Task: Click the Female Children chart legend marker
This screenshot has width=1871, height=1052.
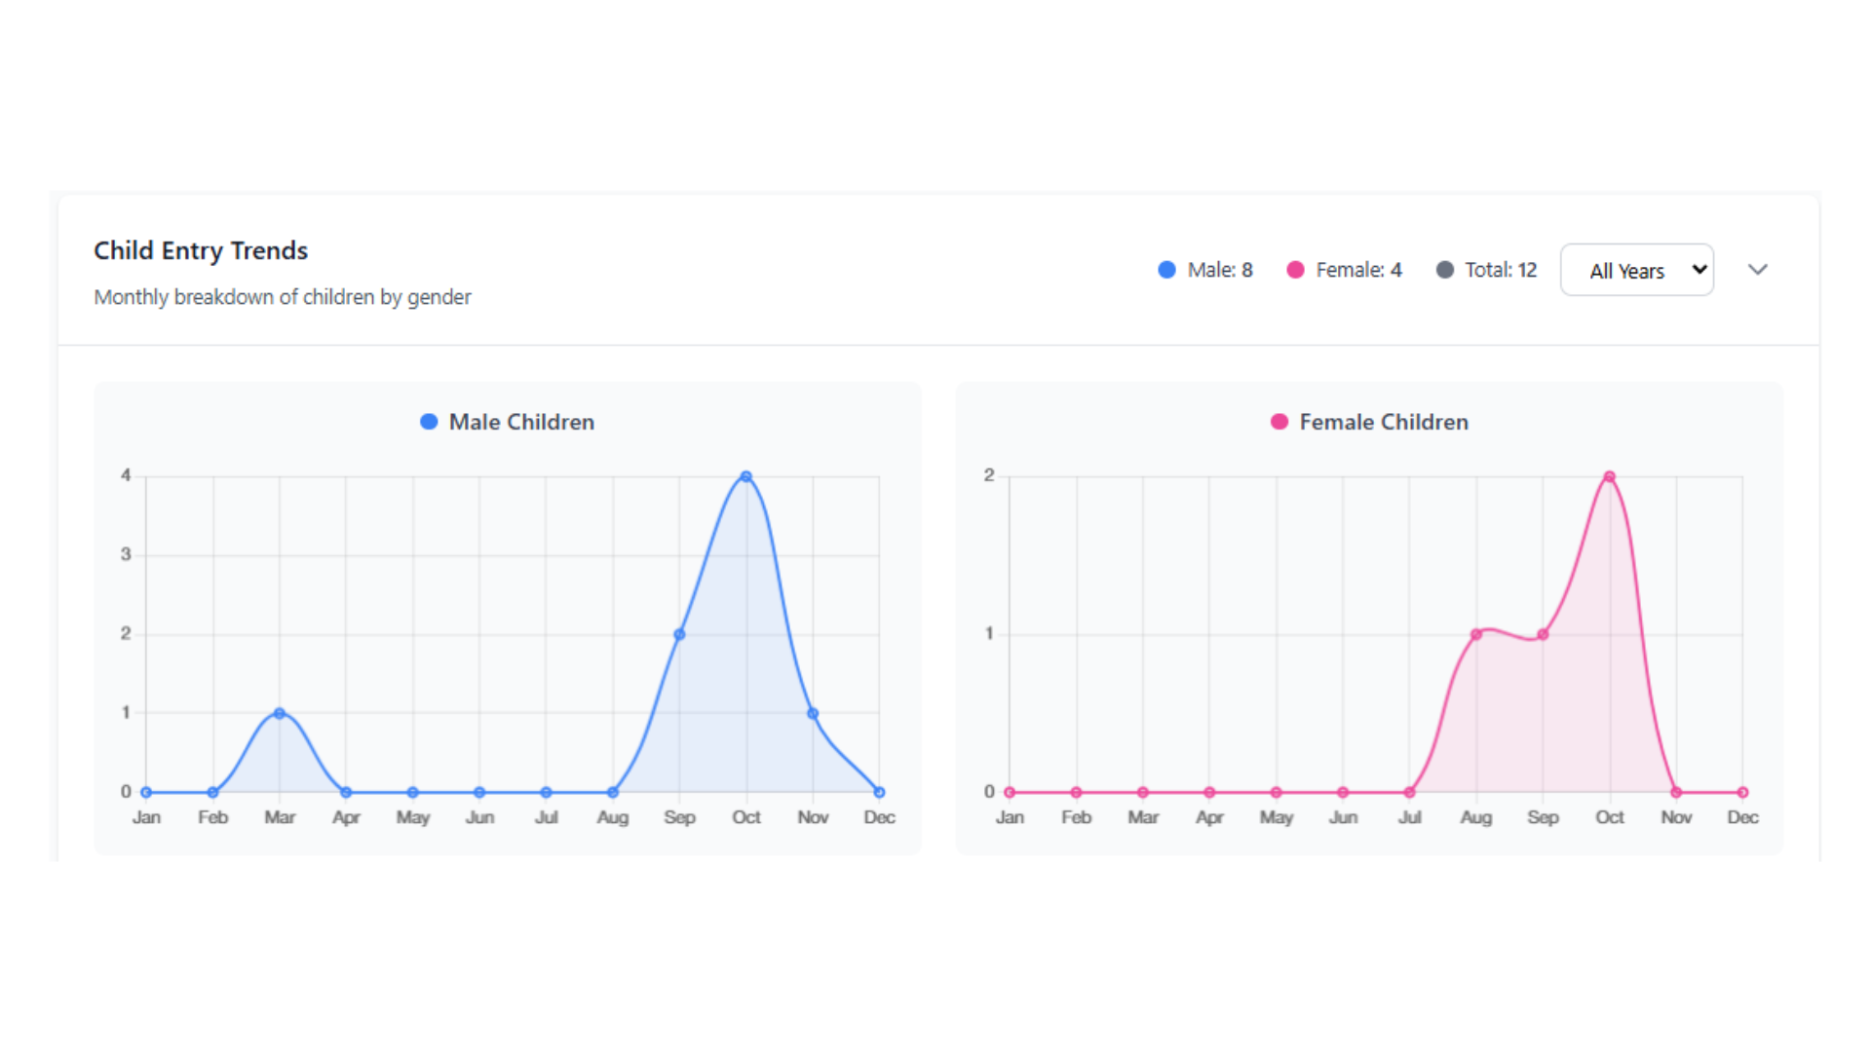Action: [1279, 422]
